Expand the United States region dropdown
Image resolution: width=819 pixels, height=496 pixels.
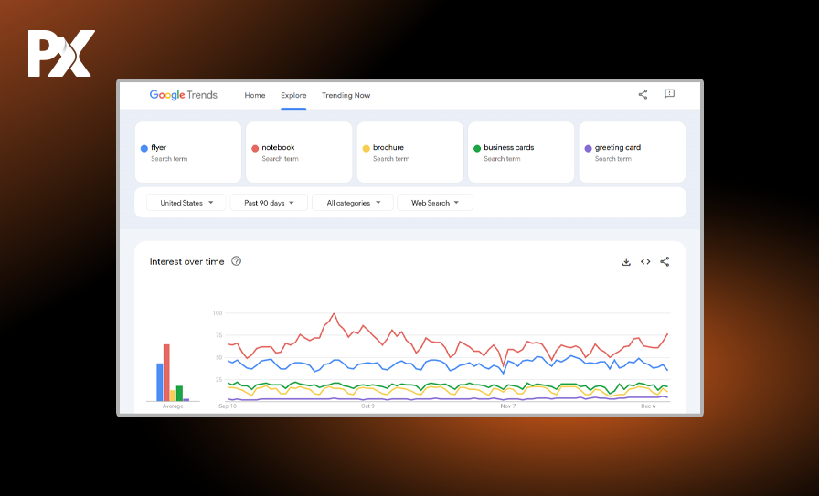(x=186, y=203)
